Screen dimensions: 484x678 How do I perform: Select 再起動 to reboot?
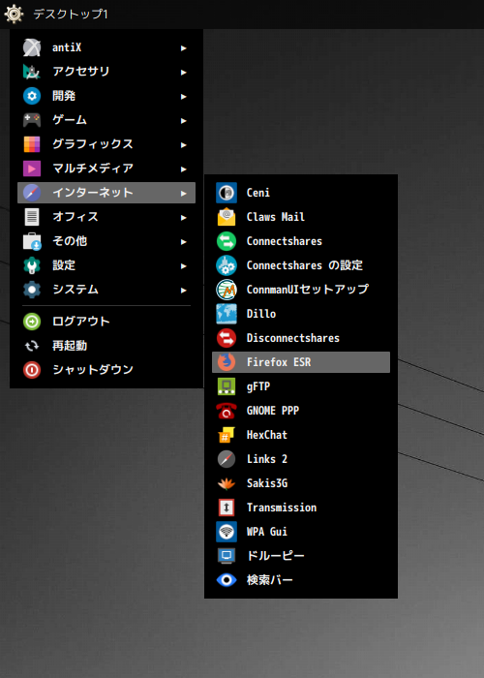coord(106,346)
